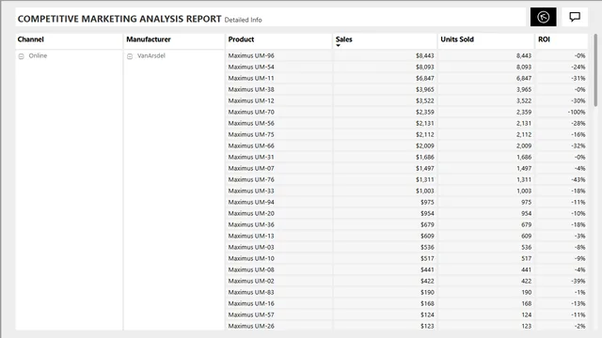Click the $8,443 sales value

(424, 55)
